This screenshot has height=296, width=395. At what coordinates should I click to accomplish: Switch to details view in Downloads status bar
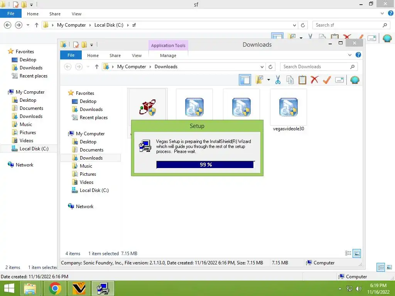(348, 253)
